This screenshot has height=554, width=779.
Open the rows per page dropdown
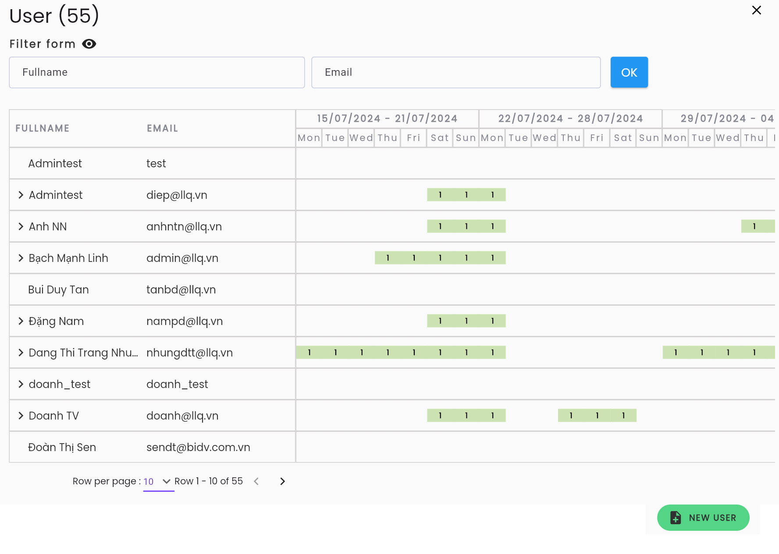pos(158,481)
